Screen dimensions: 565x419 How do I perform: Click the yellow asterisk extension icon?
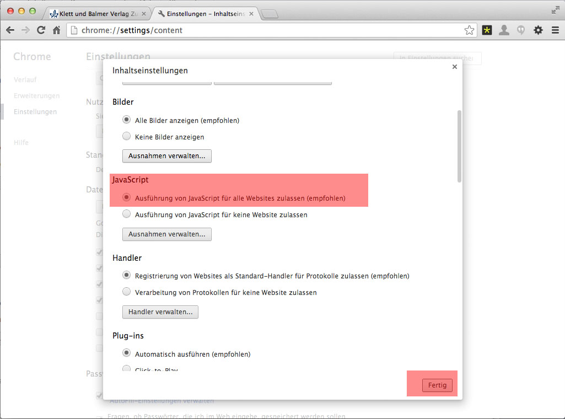[487, 30]
